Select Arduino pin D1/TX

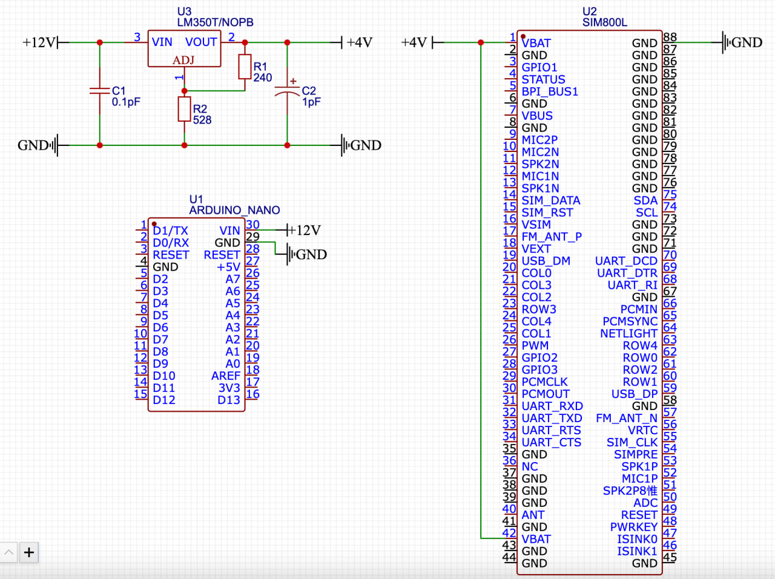coord(170,231)
